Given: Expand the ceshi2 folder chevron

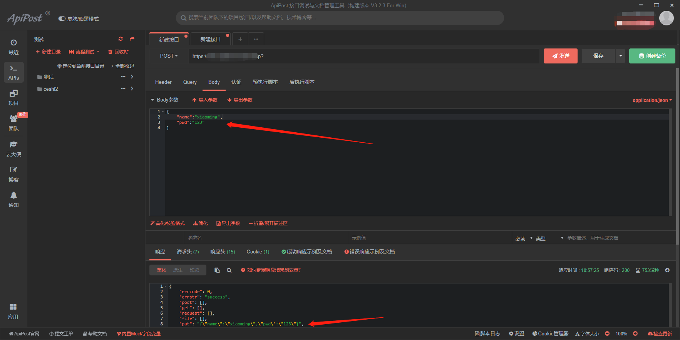Looking at the screenshot, I should pyautogui.click(x=132, y=89).
